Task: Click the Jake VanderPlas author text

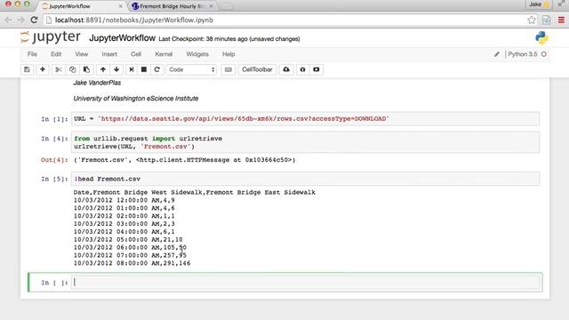Action: [x=97, y=83]
